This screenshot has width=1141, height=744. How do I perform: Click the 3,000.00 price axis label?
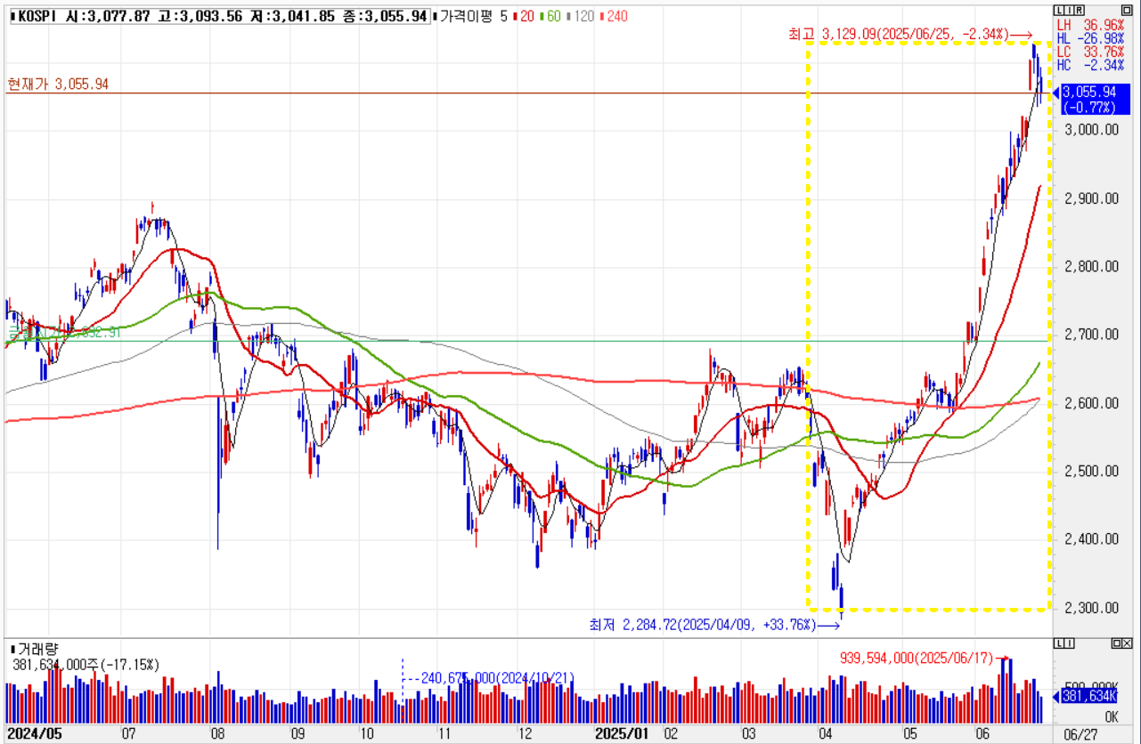click(x=1090, y=130)
